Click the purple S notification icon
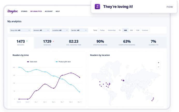 coord(97,6)
